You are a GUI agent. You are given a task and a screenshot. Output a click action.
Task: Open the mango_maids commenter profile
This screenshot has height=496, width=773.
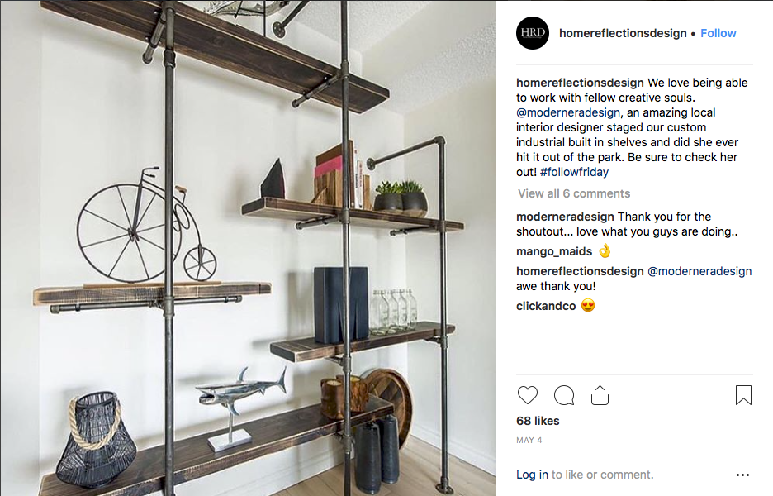click(554, 251)
